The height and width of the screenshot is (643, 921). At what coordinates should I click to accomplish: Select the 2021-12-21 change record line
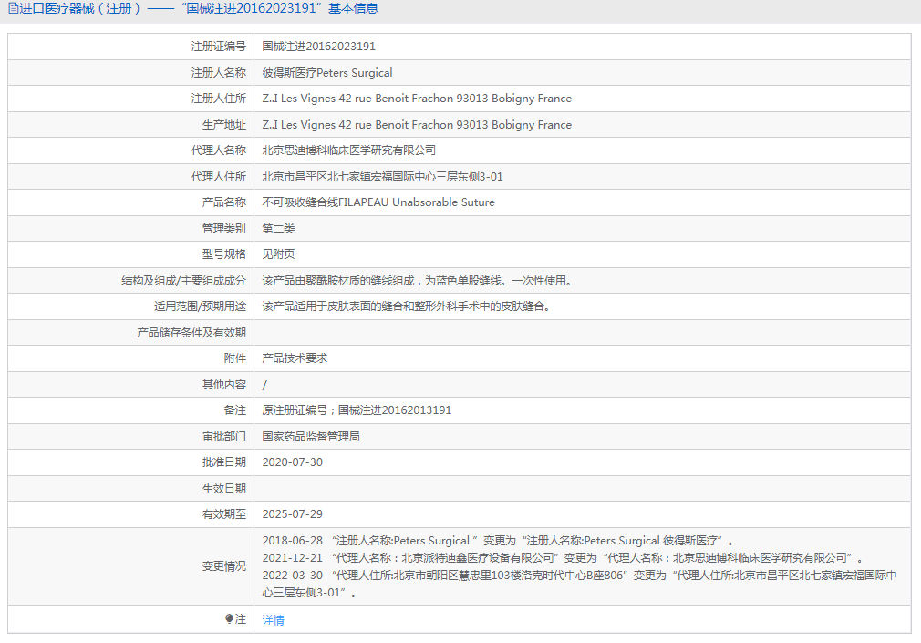click(x=562, y=558)
